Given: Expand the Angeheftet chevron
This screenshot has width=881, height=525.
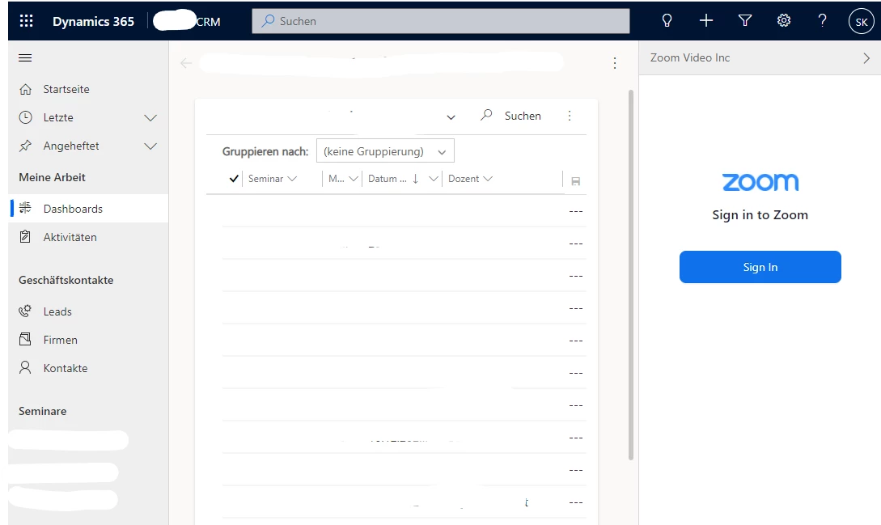Looking at the screenshot, I should (x=150, y=146).
